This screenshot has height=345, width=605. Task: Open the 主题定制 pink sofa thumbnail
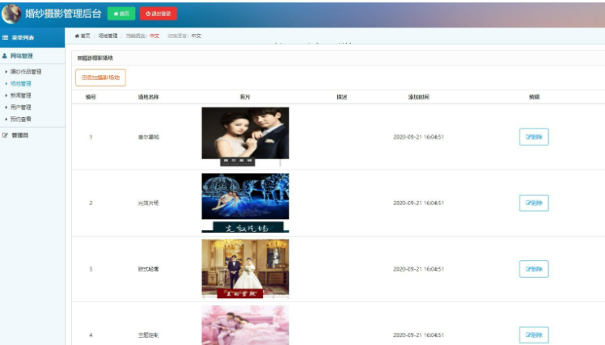pyautogui.click(x=245, y=326)
